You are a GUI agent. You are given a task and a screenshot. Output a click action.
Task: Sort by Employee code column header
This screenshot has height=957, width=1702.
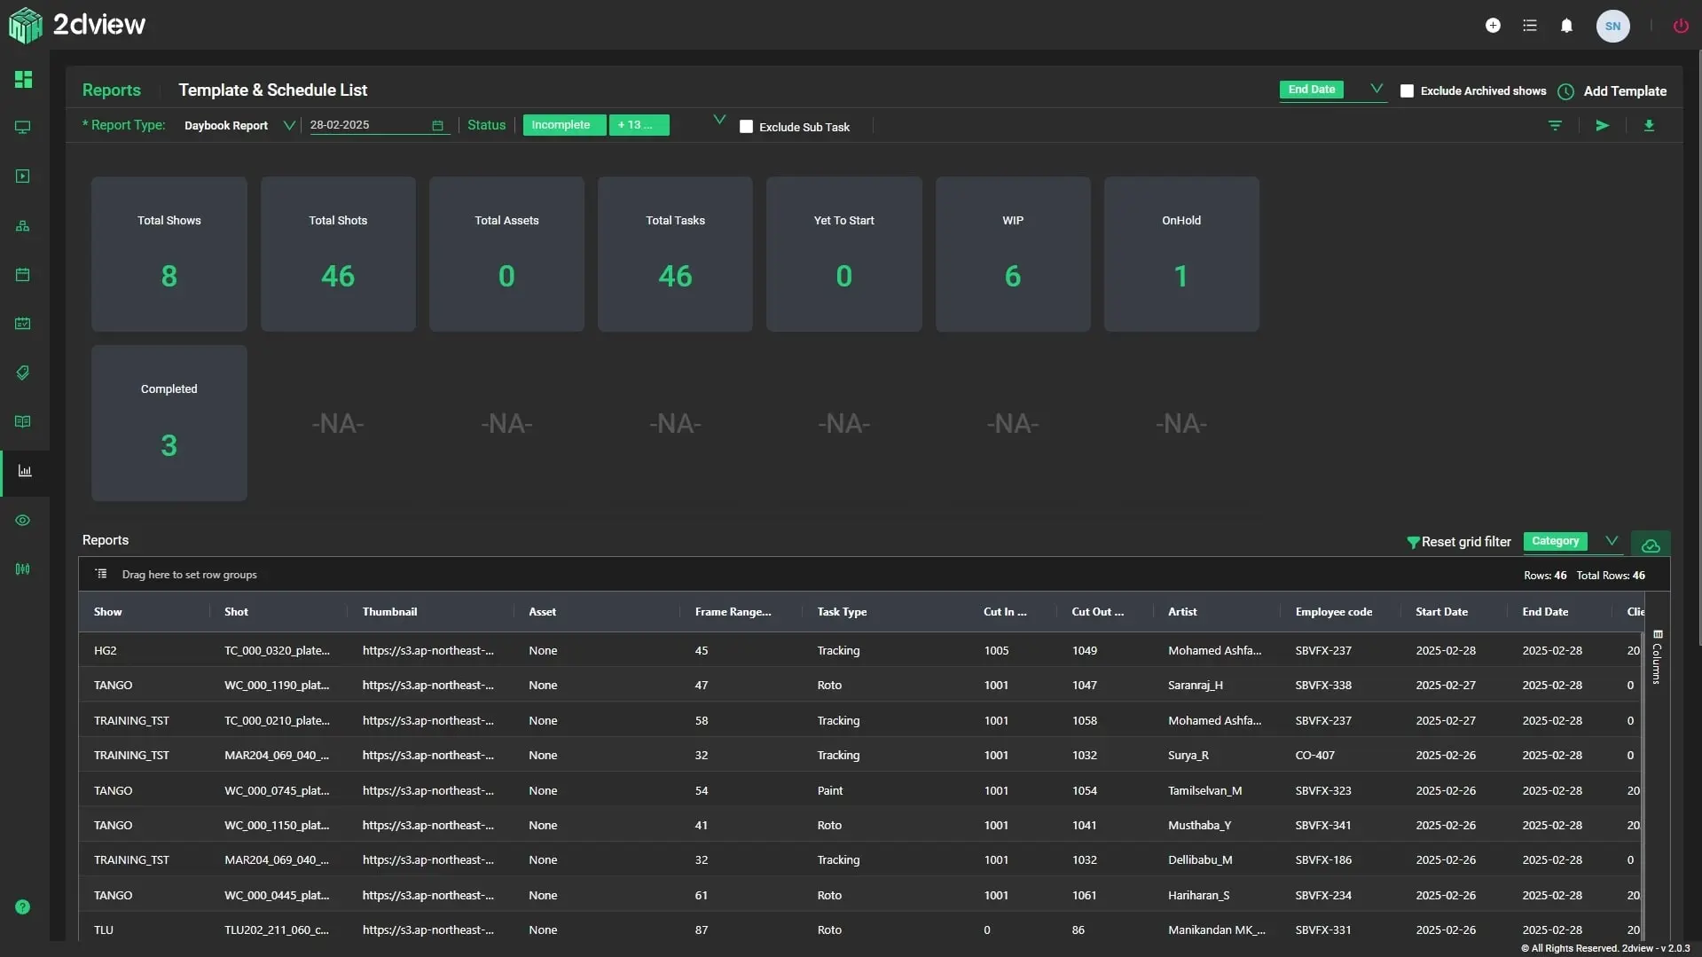point(1333,612)
